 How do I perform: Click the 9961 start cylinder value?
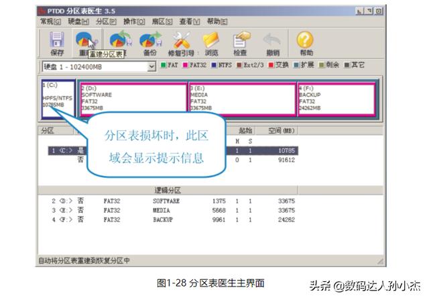click(x=219, y=219)
